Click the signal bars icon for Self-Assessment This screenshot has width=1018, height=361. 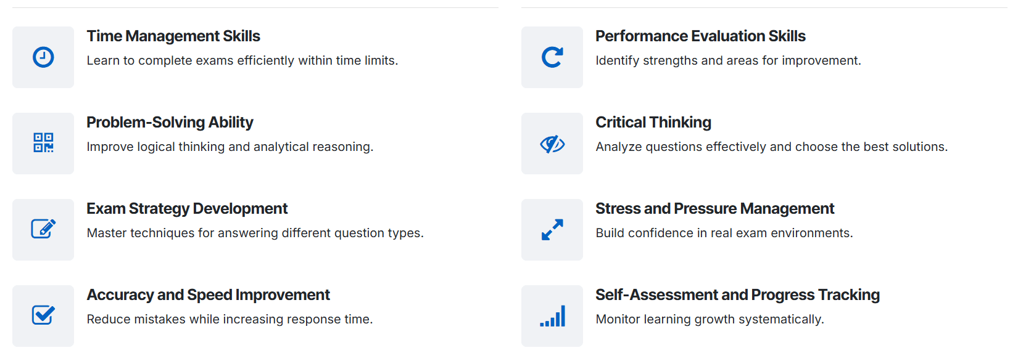[552, 316]
